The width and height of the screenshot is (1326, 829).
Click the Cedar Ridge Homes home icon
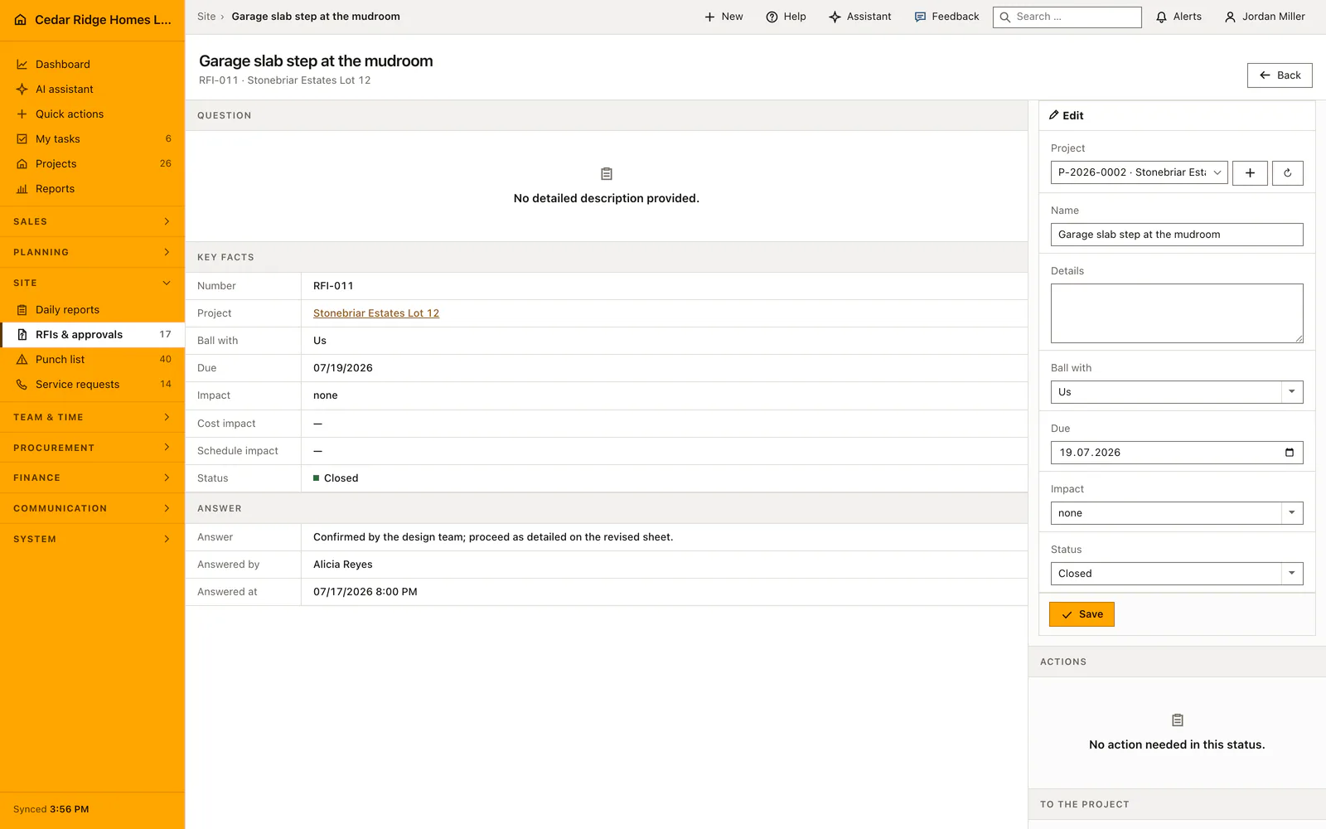pos(21,20)
